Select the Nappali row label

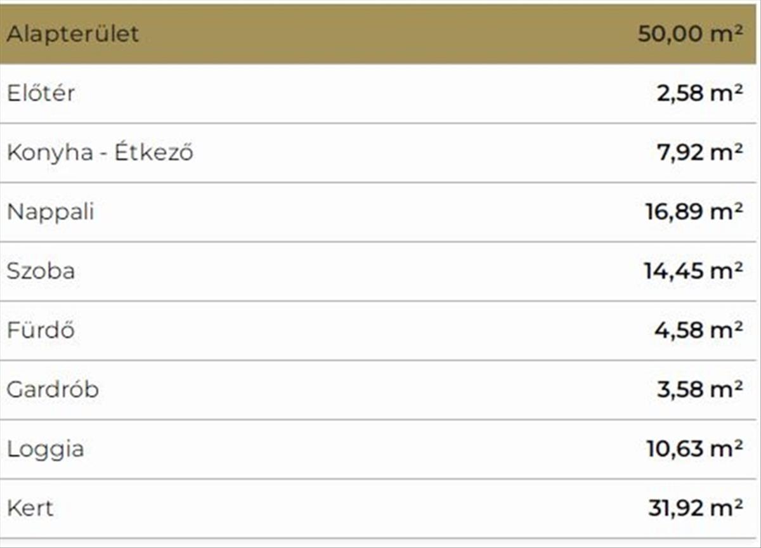coord(50,212)
